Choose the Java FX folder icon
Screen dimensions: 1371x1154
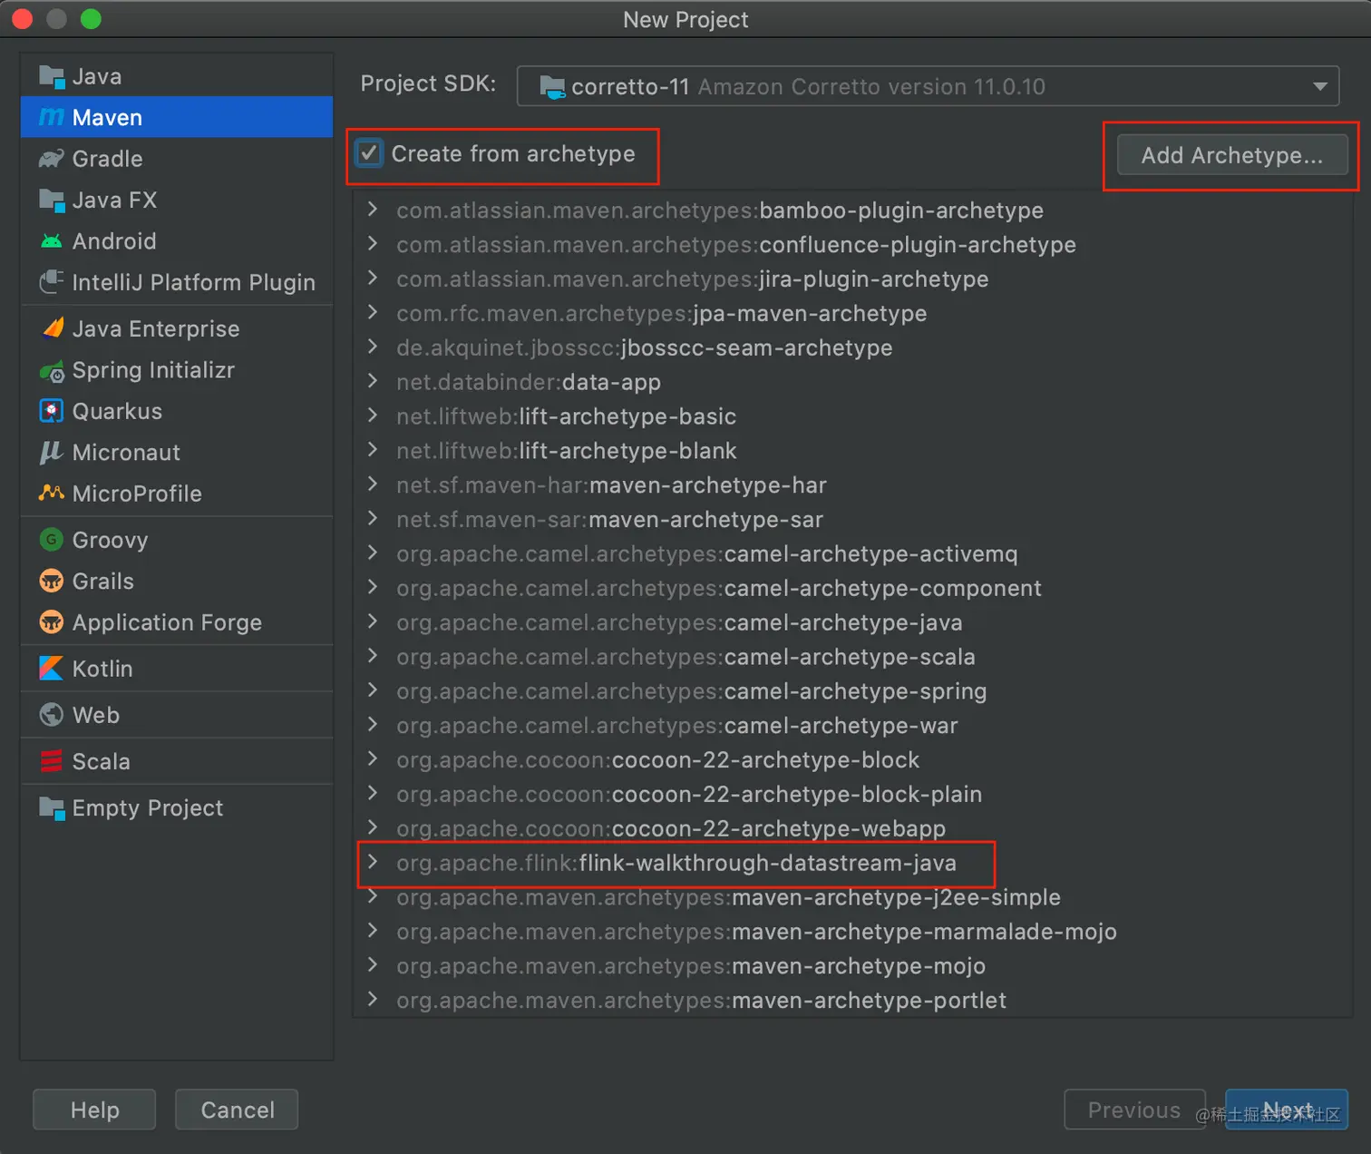(52, 200)
